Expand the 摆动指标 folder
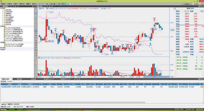Viewport: 204px width, 111px height. coord(3,23)
